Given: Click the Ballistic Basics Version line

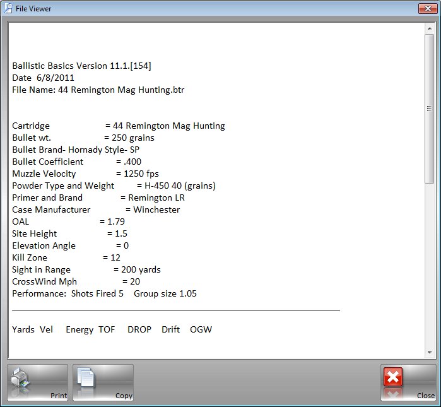Looking at the screenshot, I should pos(81,66).
